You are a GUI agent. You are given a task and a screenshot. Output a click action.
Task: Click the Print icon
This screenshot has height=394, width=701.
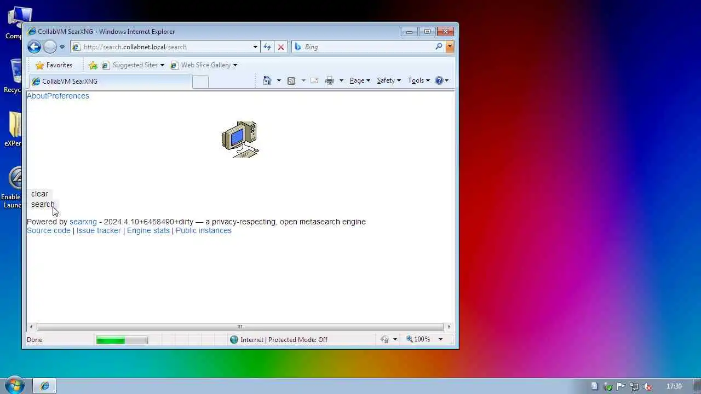(x=330, y=80)
